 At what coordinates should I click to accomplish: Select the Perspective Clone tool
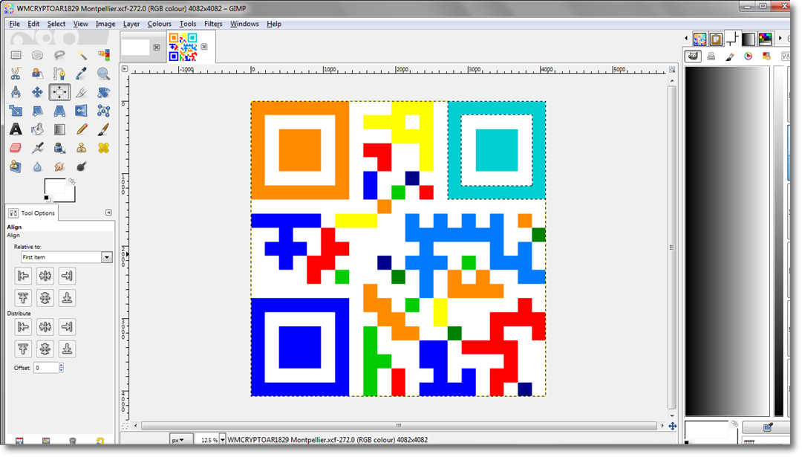point(16,166)
